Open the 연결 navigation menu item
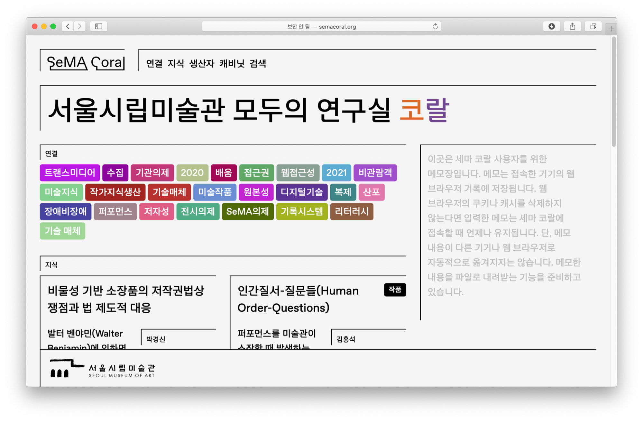643x421 pixels. point(154,63)
